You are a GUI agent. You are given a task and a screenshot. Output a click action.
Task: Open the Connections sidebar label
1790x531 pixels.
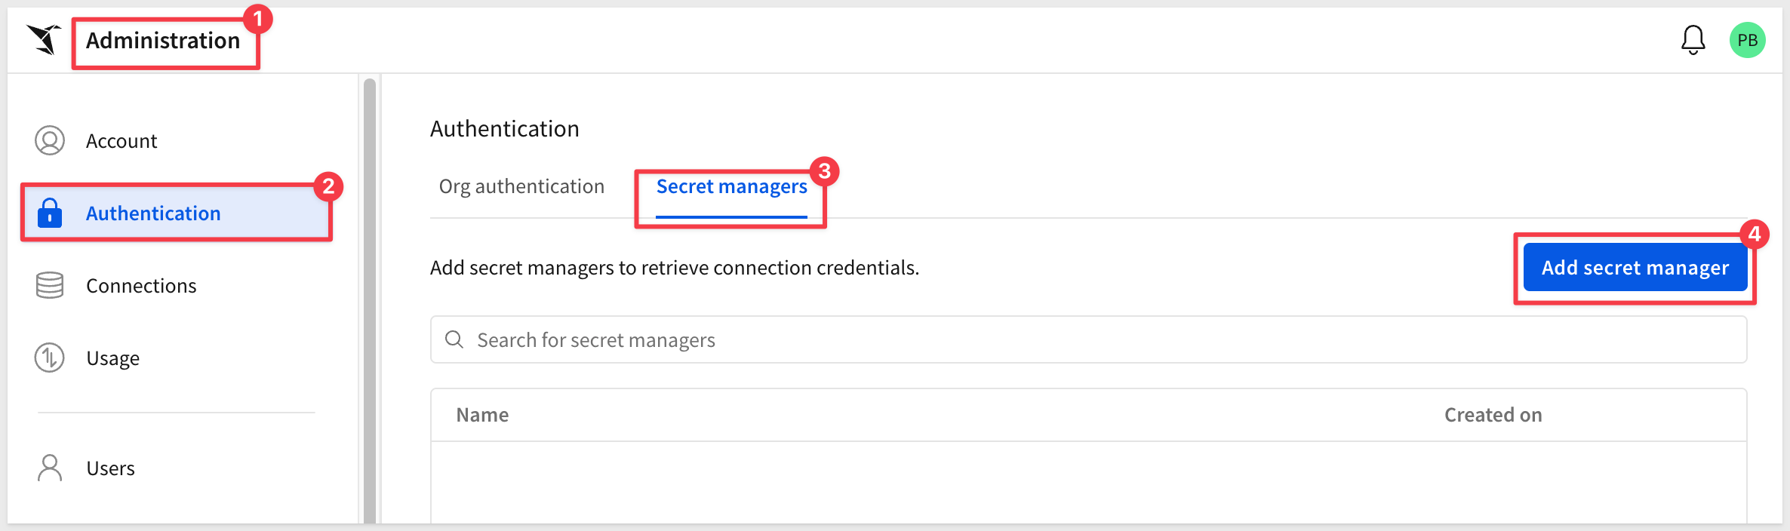141,286
